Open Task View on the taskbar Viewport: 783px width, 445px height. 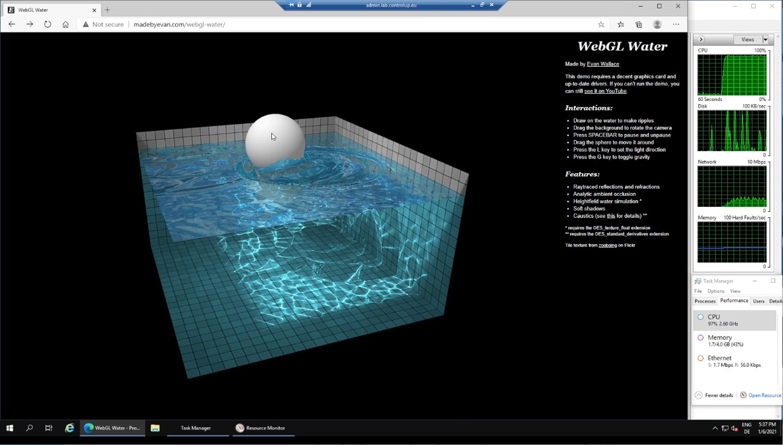(x=48, y=428)
